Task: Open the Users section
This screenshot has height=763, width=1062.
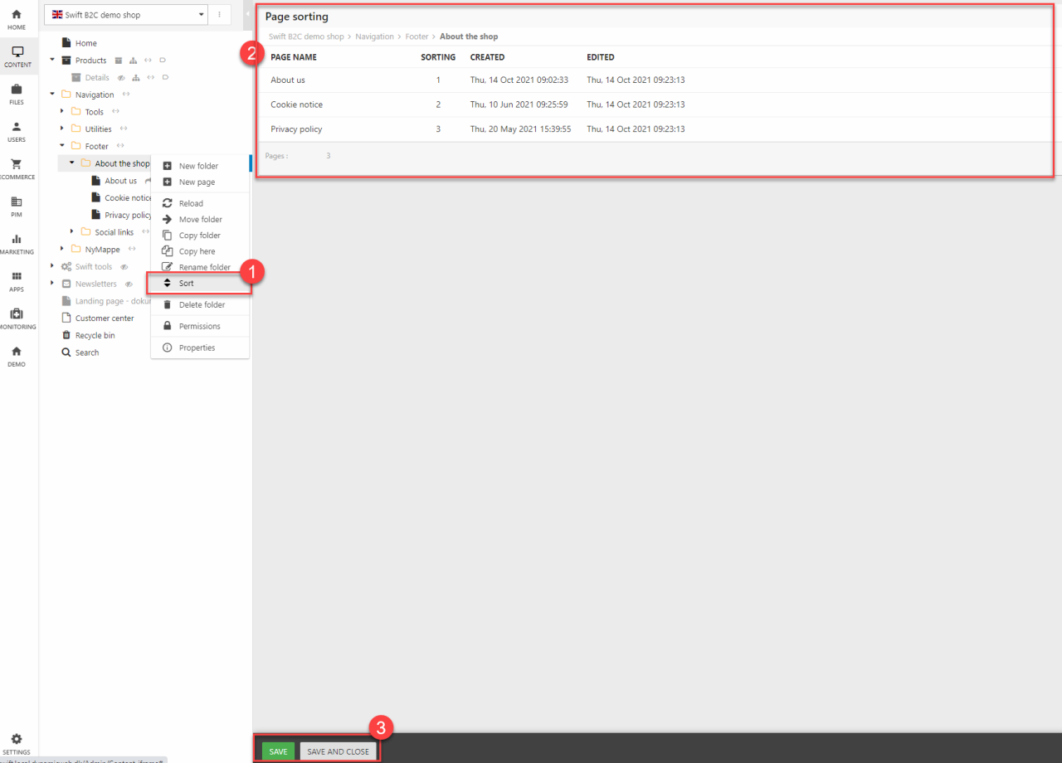Action: click(x=17, y=131)
